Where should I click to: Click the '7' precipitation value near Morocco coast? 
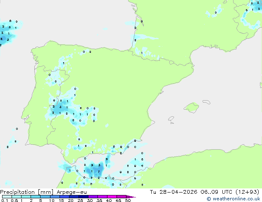[x=99, y=171]
